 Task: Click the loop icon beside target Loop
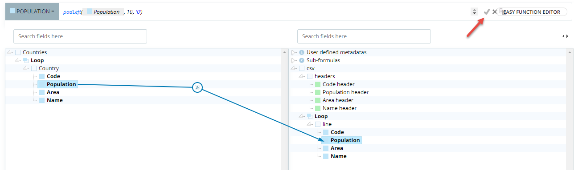click(310, 116)
